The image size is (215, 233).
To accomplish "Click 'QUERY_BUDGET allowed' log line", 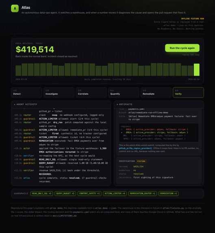I will pyautogui.click(x=61, y=165).
